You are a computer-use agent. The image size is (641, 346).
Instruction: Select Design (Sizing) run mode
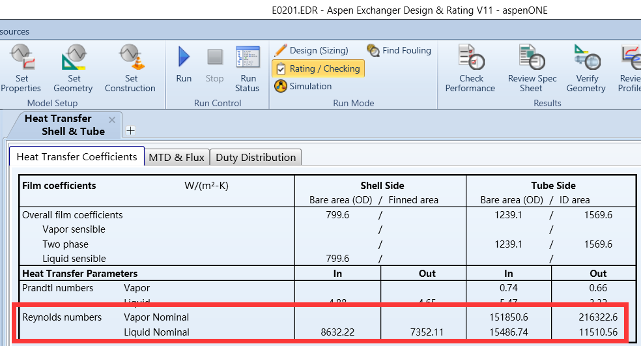(x=311, y=50)
